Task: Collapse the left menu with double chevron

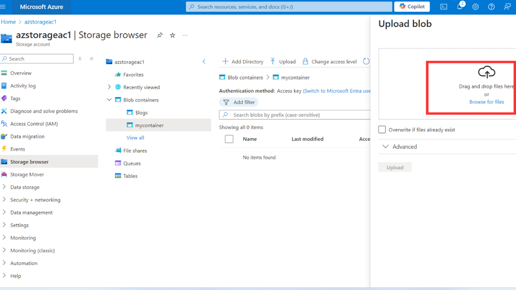Action: click(92, 58)
